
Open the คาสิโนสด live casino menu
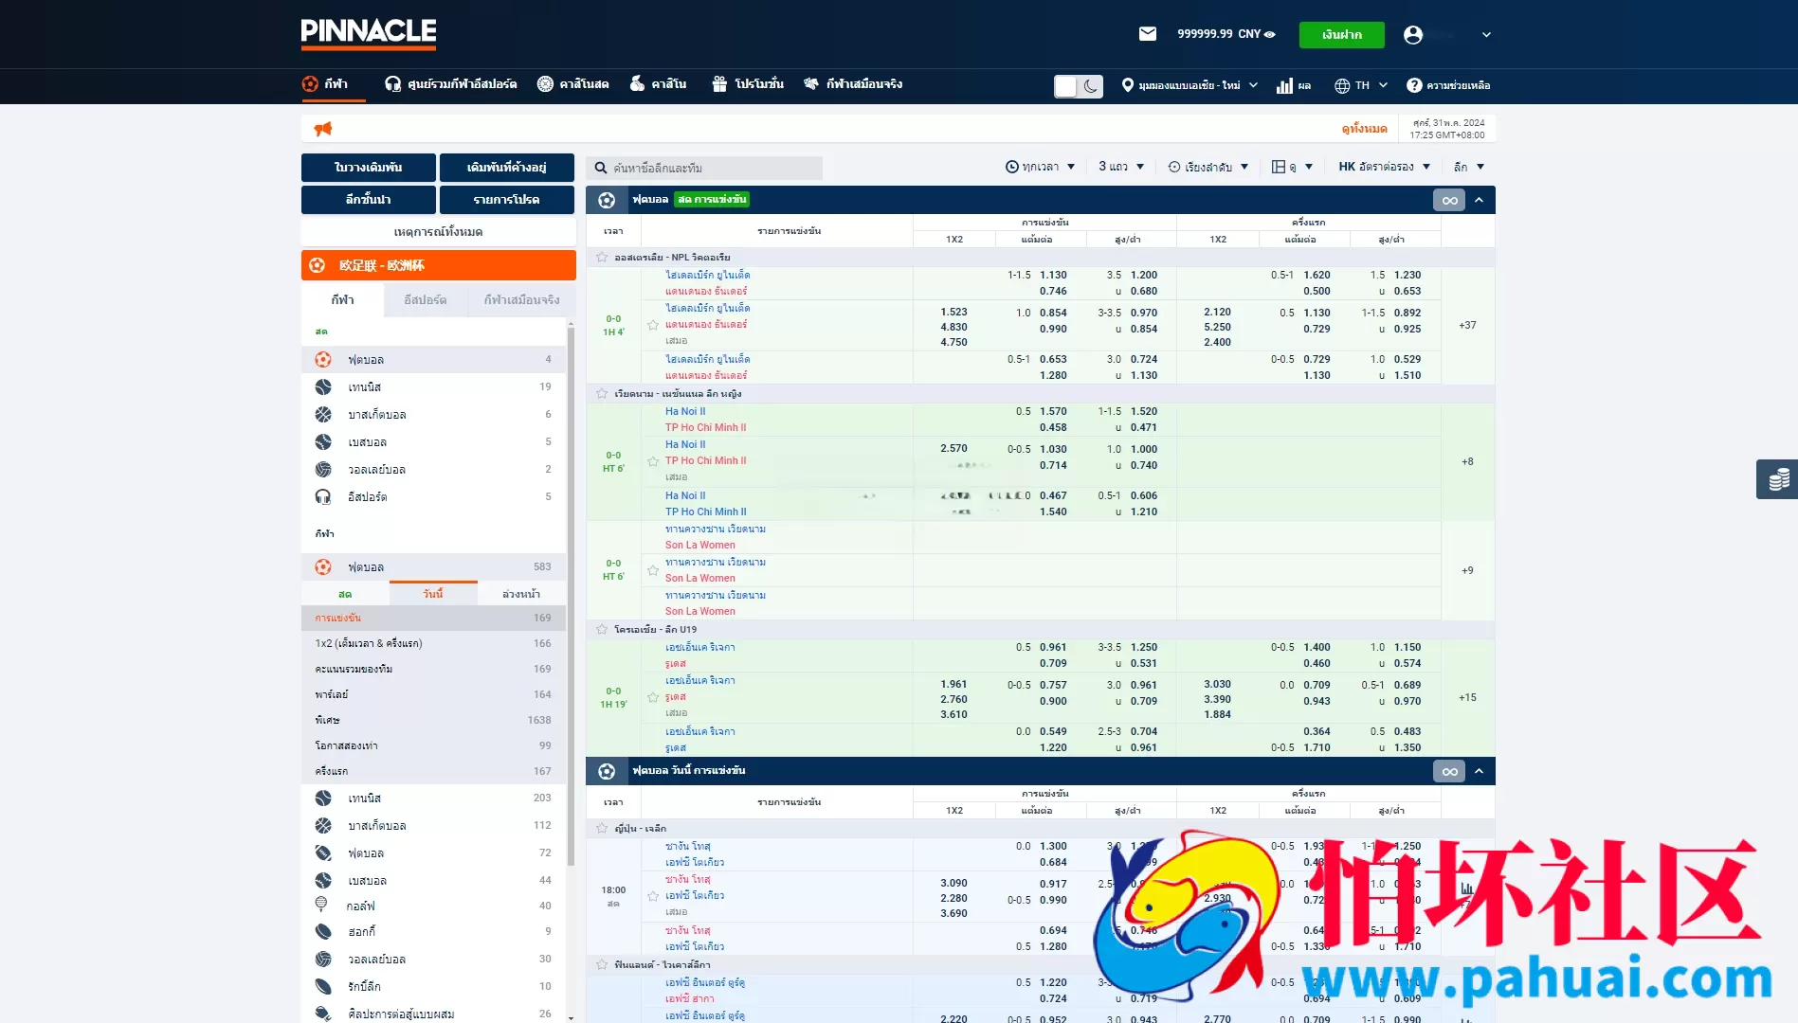572,83
